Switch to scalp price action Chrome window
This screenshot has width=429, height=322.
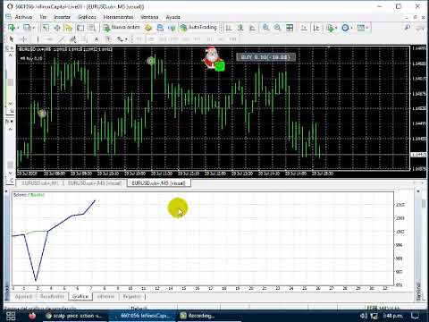coord(74,316)
